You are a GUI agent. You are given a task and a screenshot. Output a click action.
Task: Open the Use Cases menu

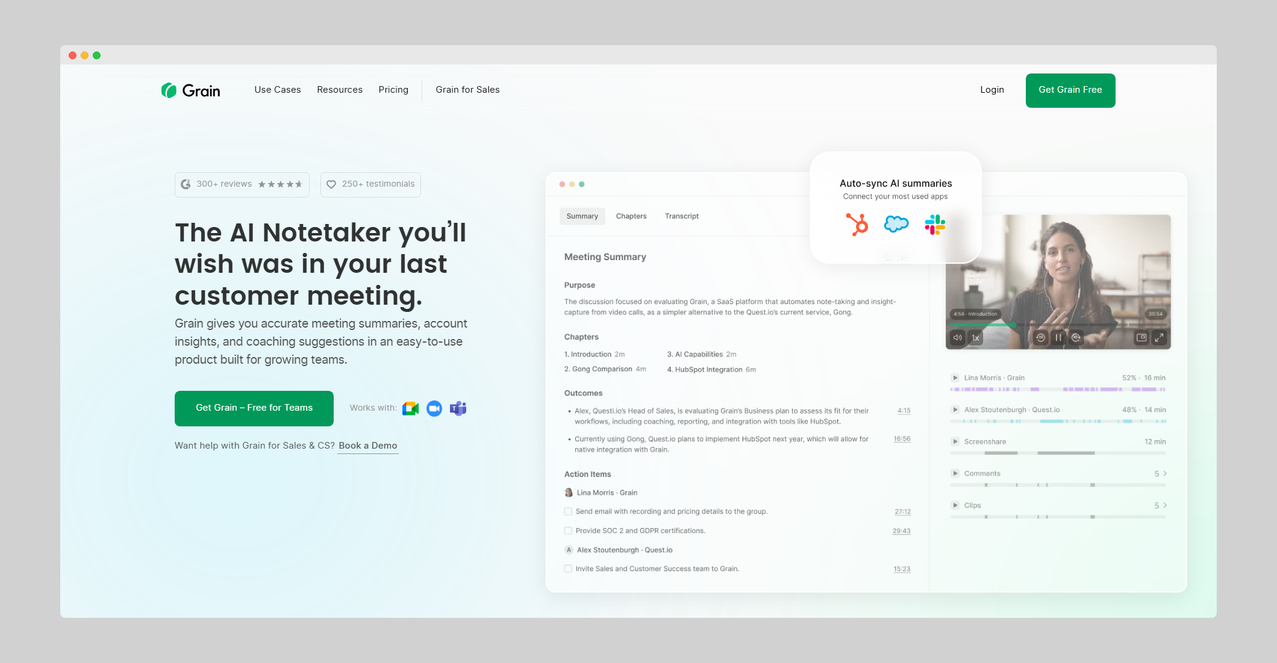[x=278, y=90]
